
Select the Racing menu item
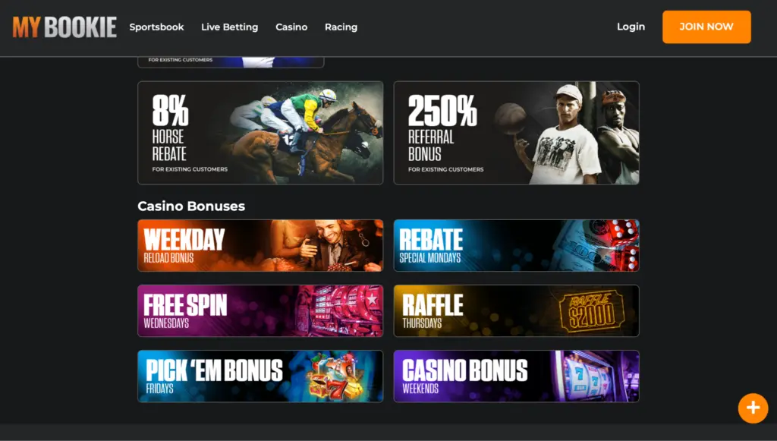341,27
